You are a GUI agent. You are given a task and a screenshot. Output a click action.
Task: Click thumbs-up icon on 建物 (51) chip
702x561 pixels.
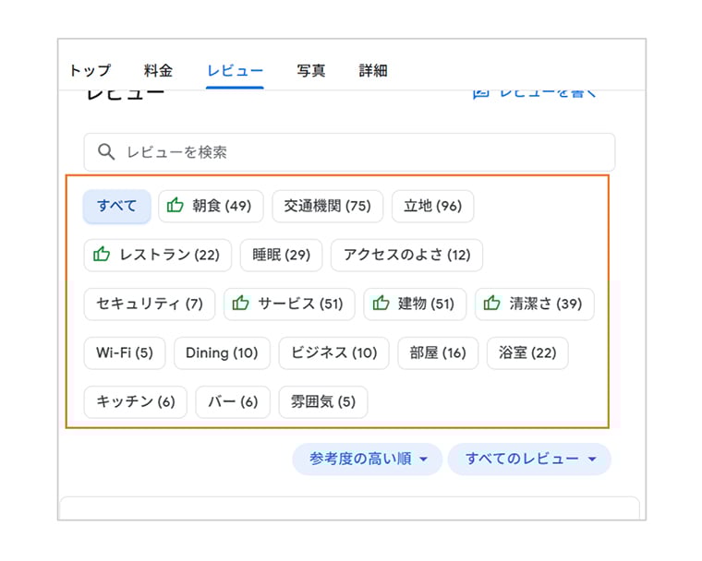point(381,304)
